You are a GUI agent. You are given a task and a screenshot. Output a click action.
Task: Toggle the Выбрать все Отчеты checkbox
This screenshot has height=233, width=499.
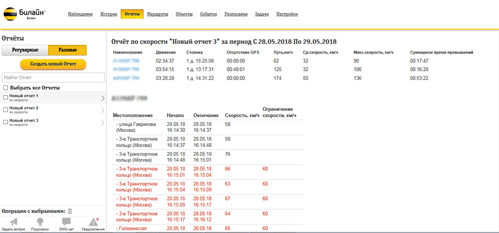[x=5, y=88]
